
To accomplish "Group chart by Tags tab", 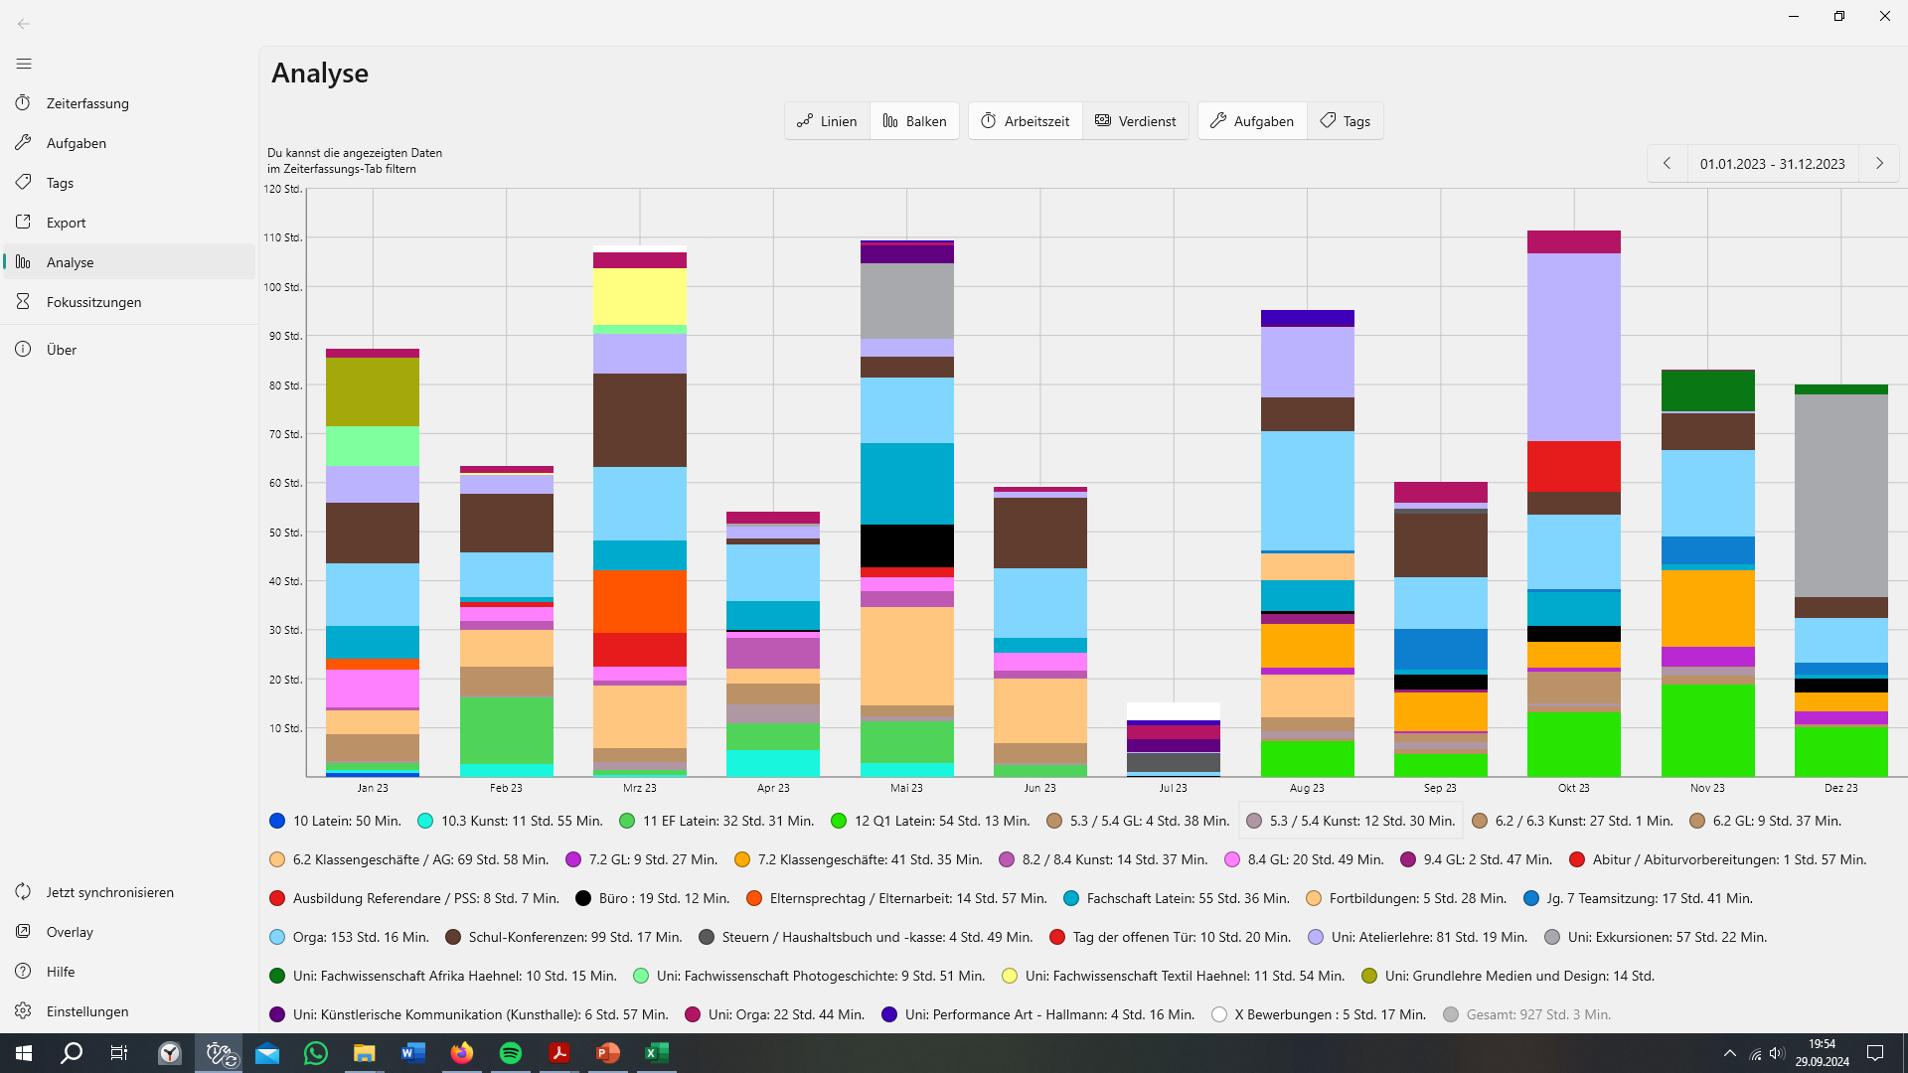I will tap(1345, 121).
